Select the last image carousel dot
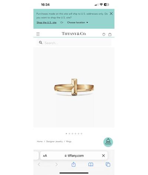Image resolution: width=148 pixels, height=175 pixels. pyautogui.click(x=81, y=134)
